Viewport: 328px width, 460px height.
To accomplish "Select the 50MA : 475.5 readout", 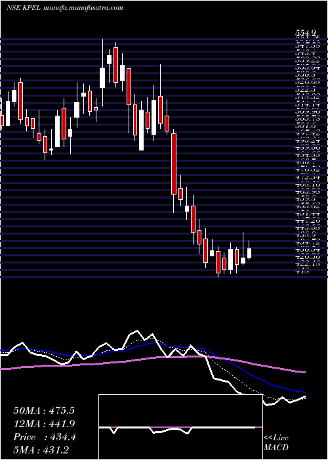I will click(44, 411).
